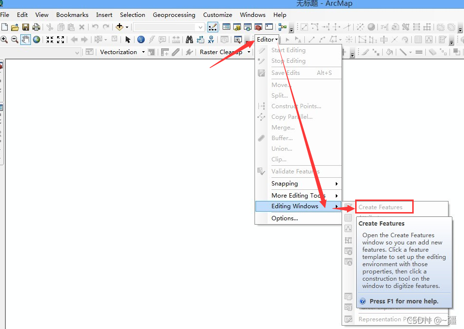Open the Python console window
The height and width of the screenshot is (329, 464).
pos(269,27)
